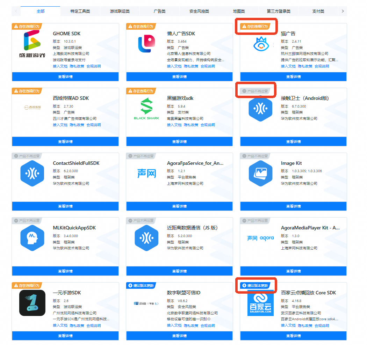Open the 游戏联运类 tab
The height and width of the screenshot is (345, 367).
[120, 11]
